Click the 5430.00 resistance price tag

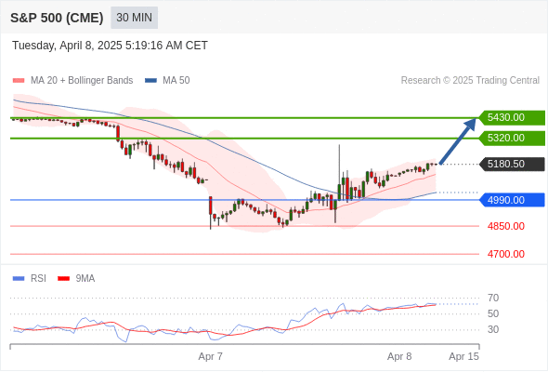(512, 117)
